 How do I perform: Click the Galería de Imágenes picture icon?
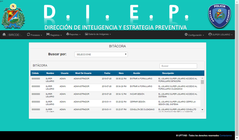click(x=87, y=34)
